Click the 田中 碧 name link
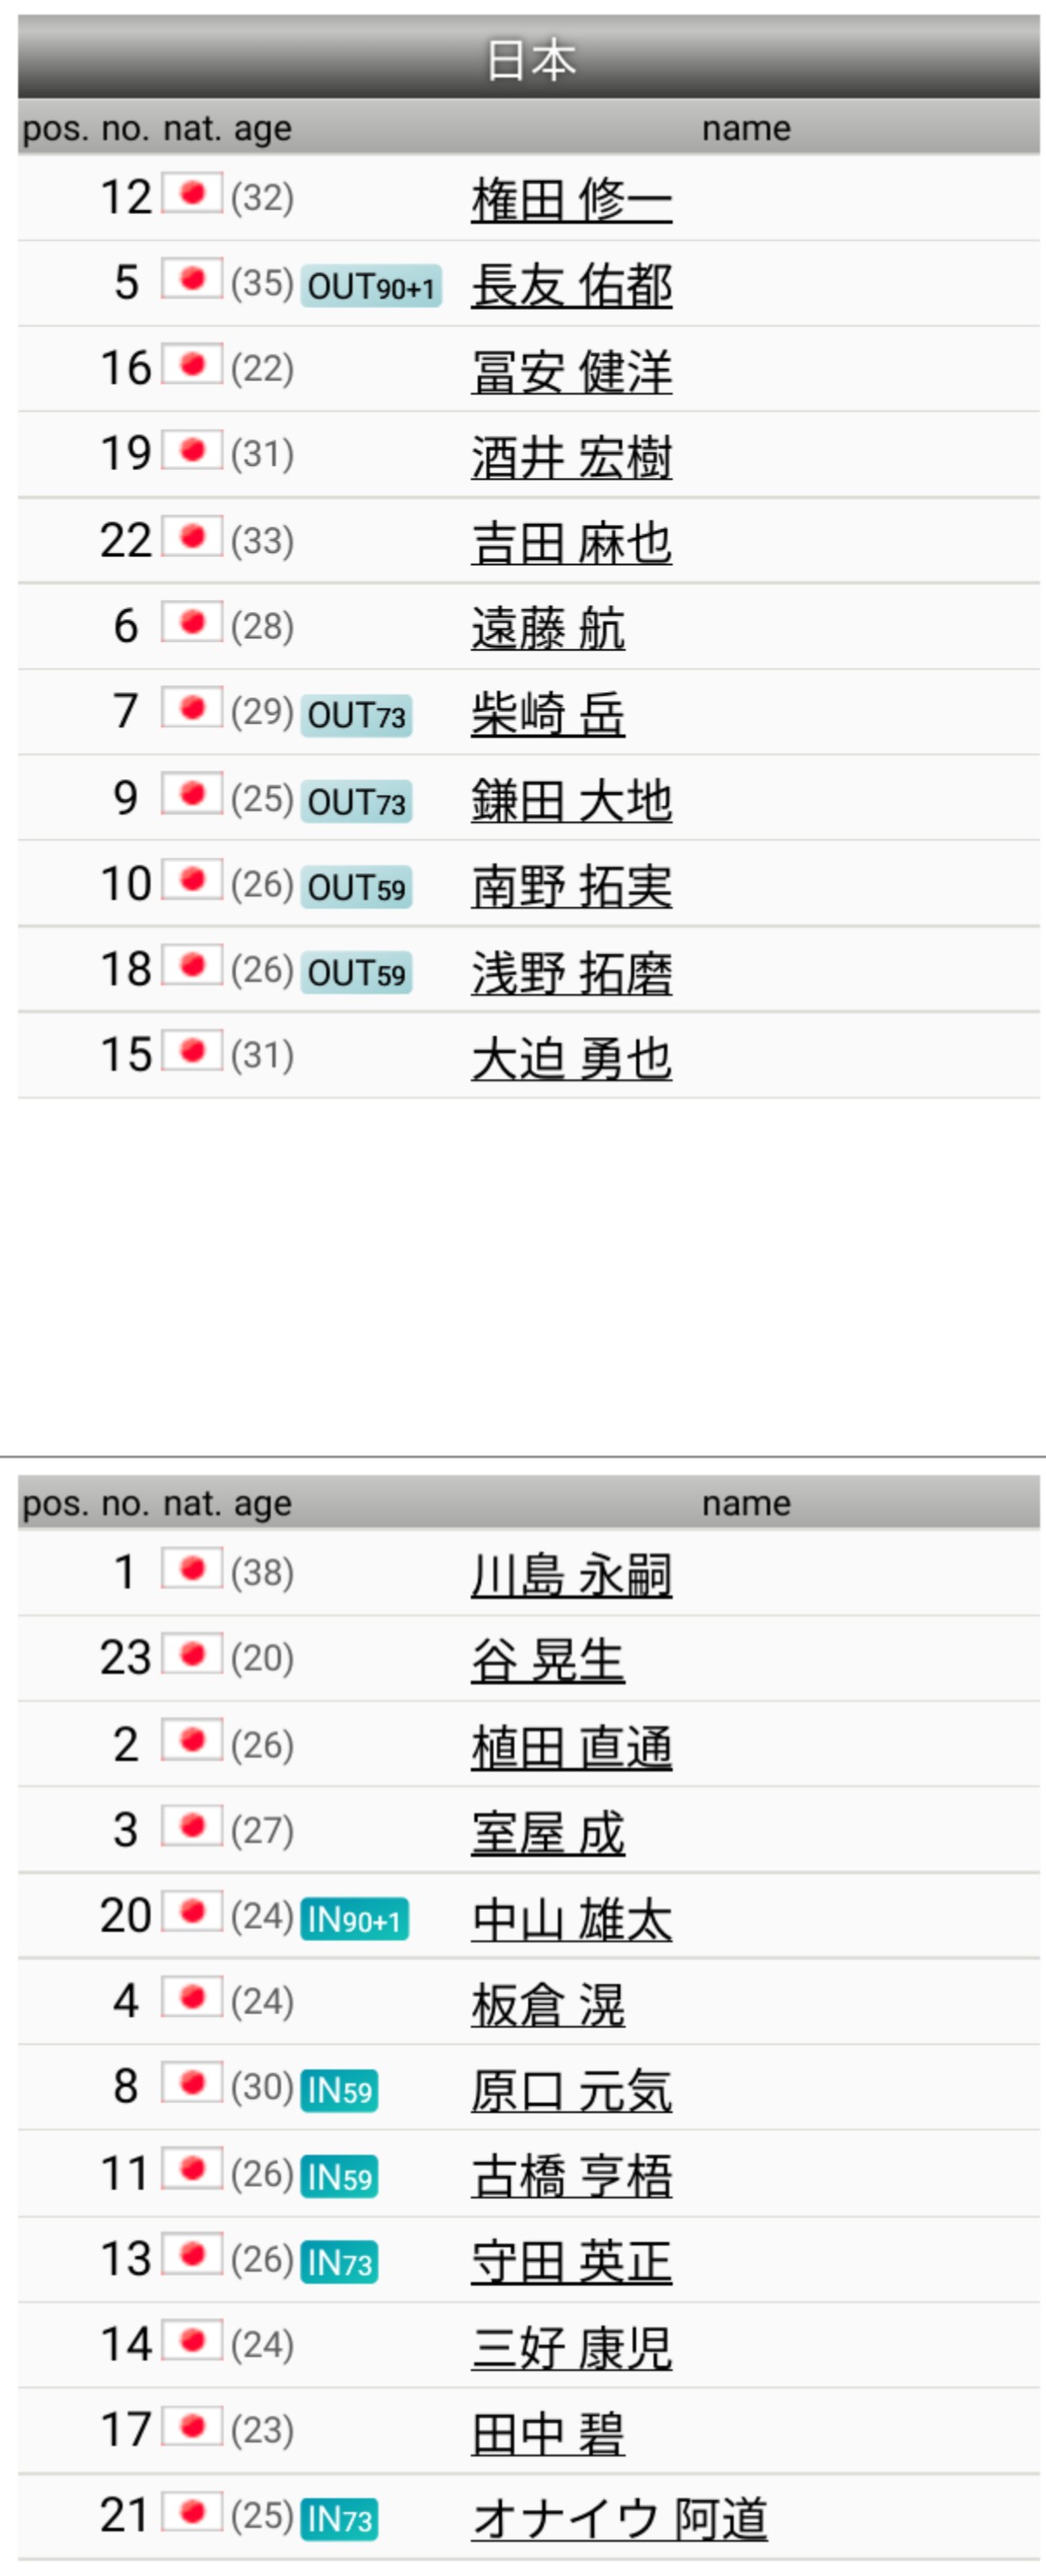 pyautogui.click(x=548, y=2434)
